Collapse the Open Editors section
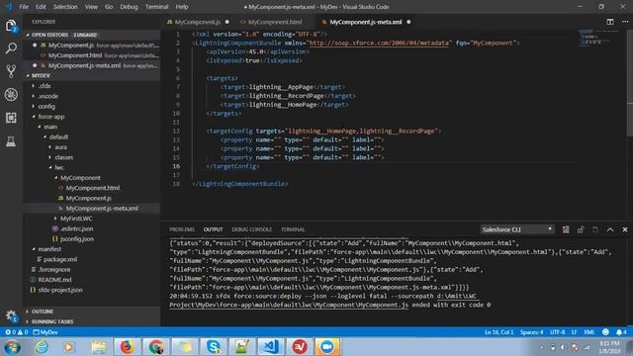 pos(92,35)
